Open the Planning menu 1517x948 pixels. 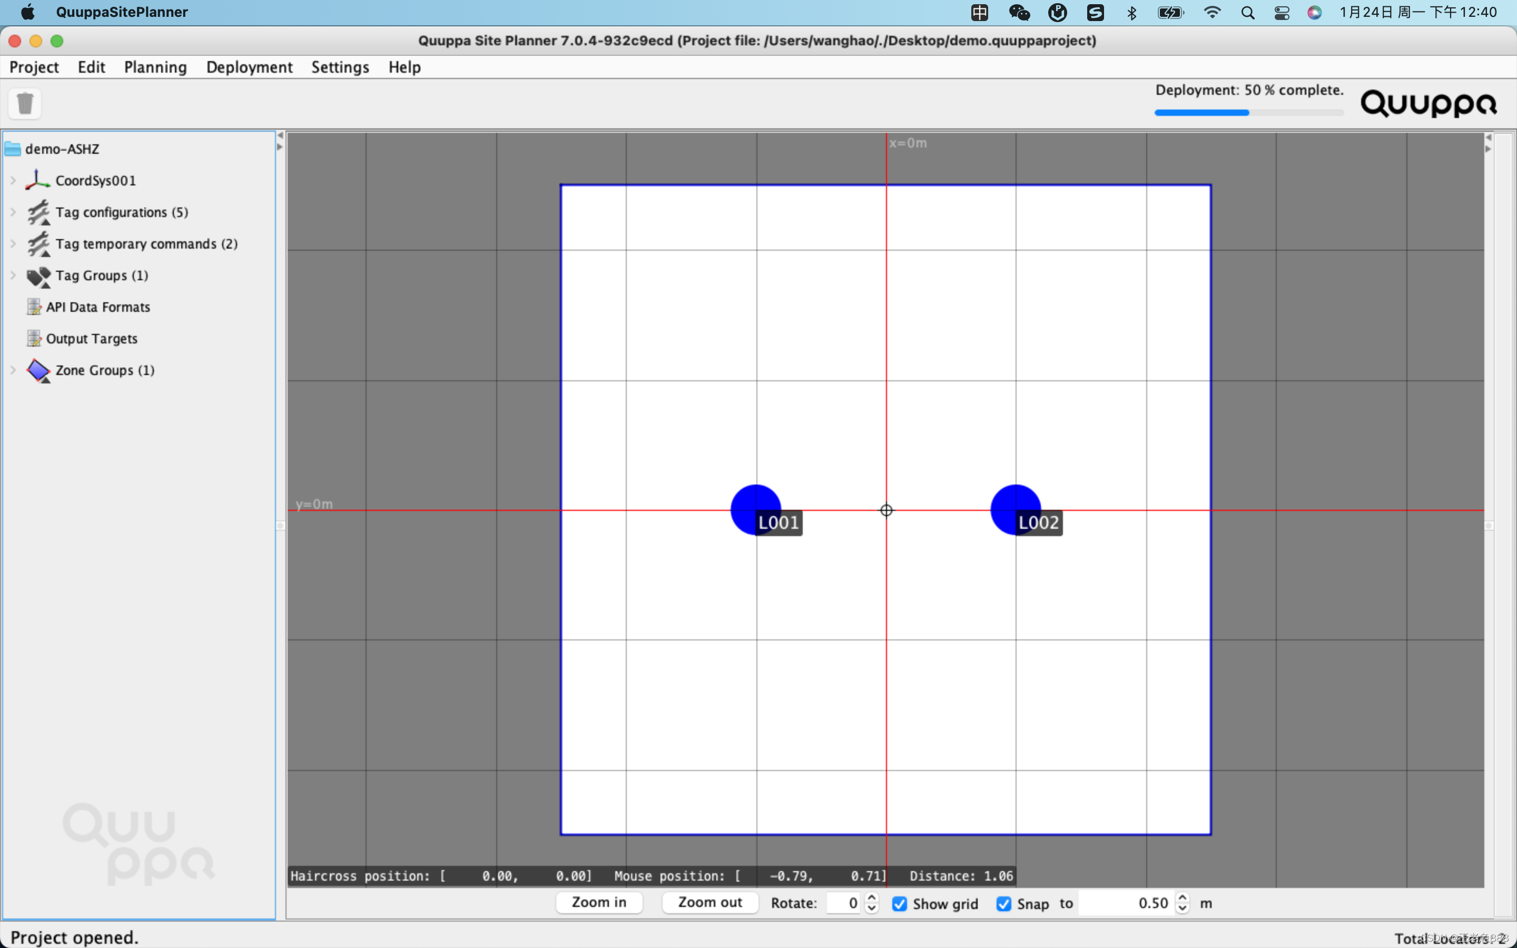tap(155, 67)
